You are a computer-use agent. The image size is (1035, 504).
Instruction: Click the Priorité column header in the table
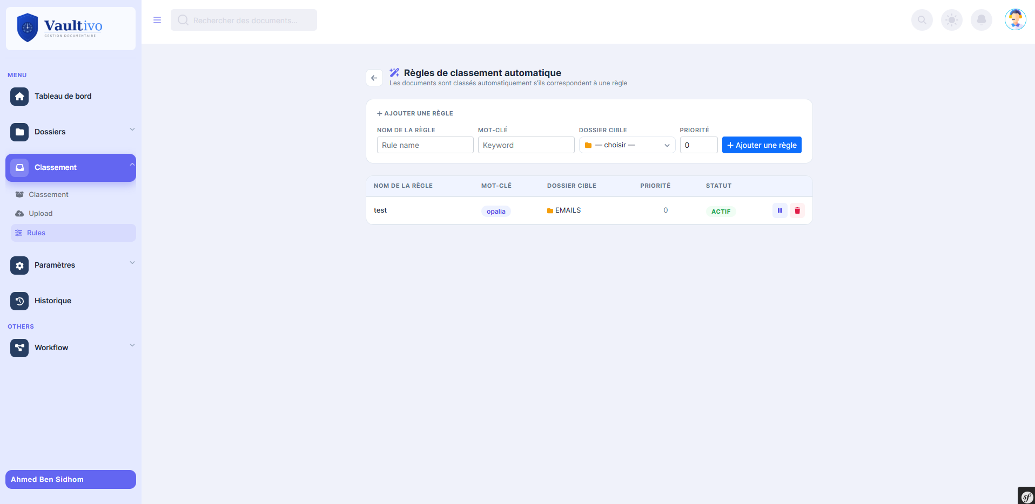[x=655, y=186]
